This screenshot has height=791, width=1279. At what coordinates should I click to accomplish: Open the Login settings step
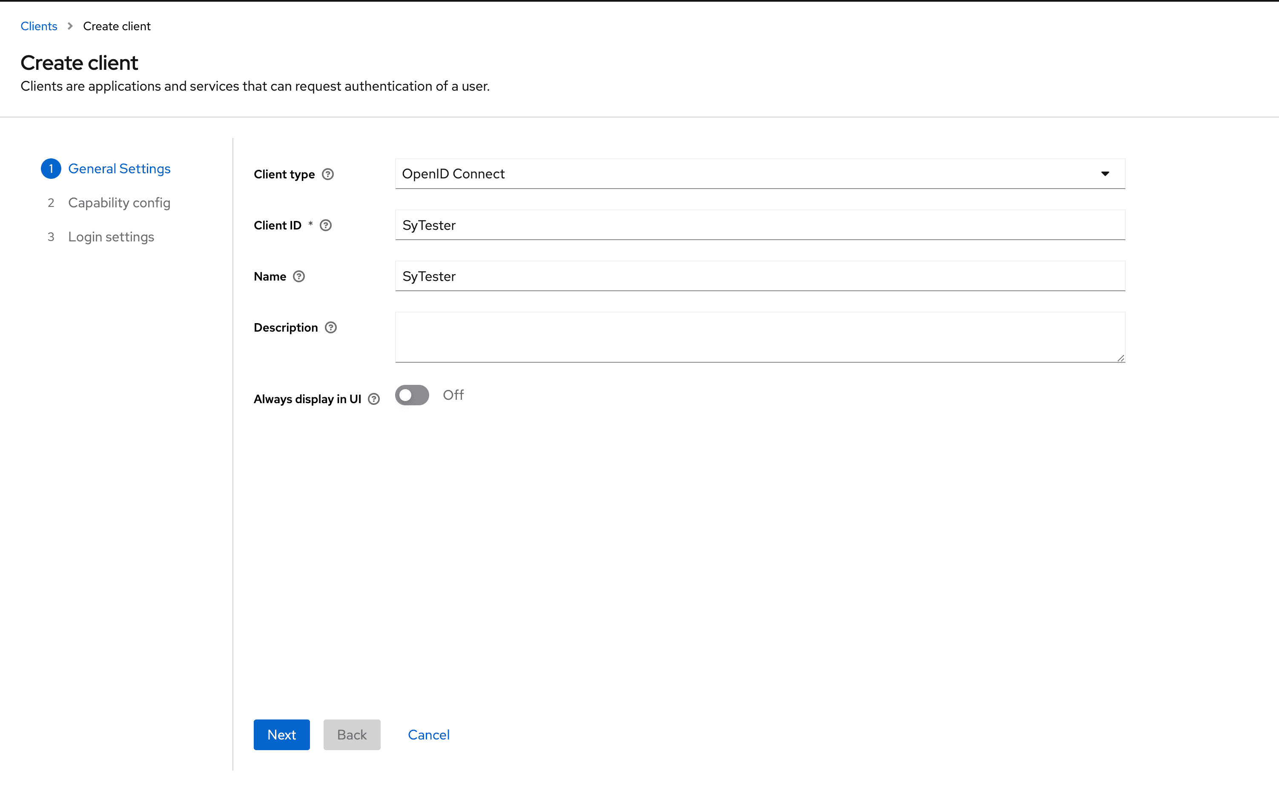tap(111, 236)
